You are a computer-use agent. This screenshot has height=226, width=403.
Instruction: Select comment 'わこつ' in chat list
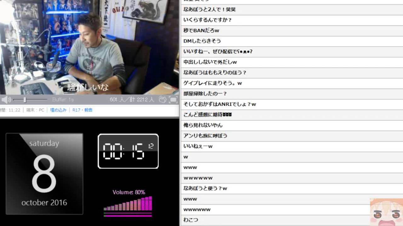point(191,220)
